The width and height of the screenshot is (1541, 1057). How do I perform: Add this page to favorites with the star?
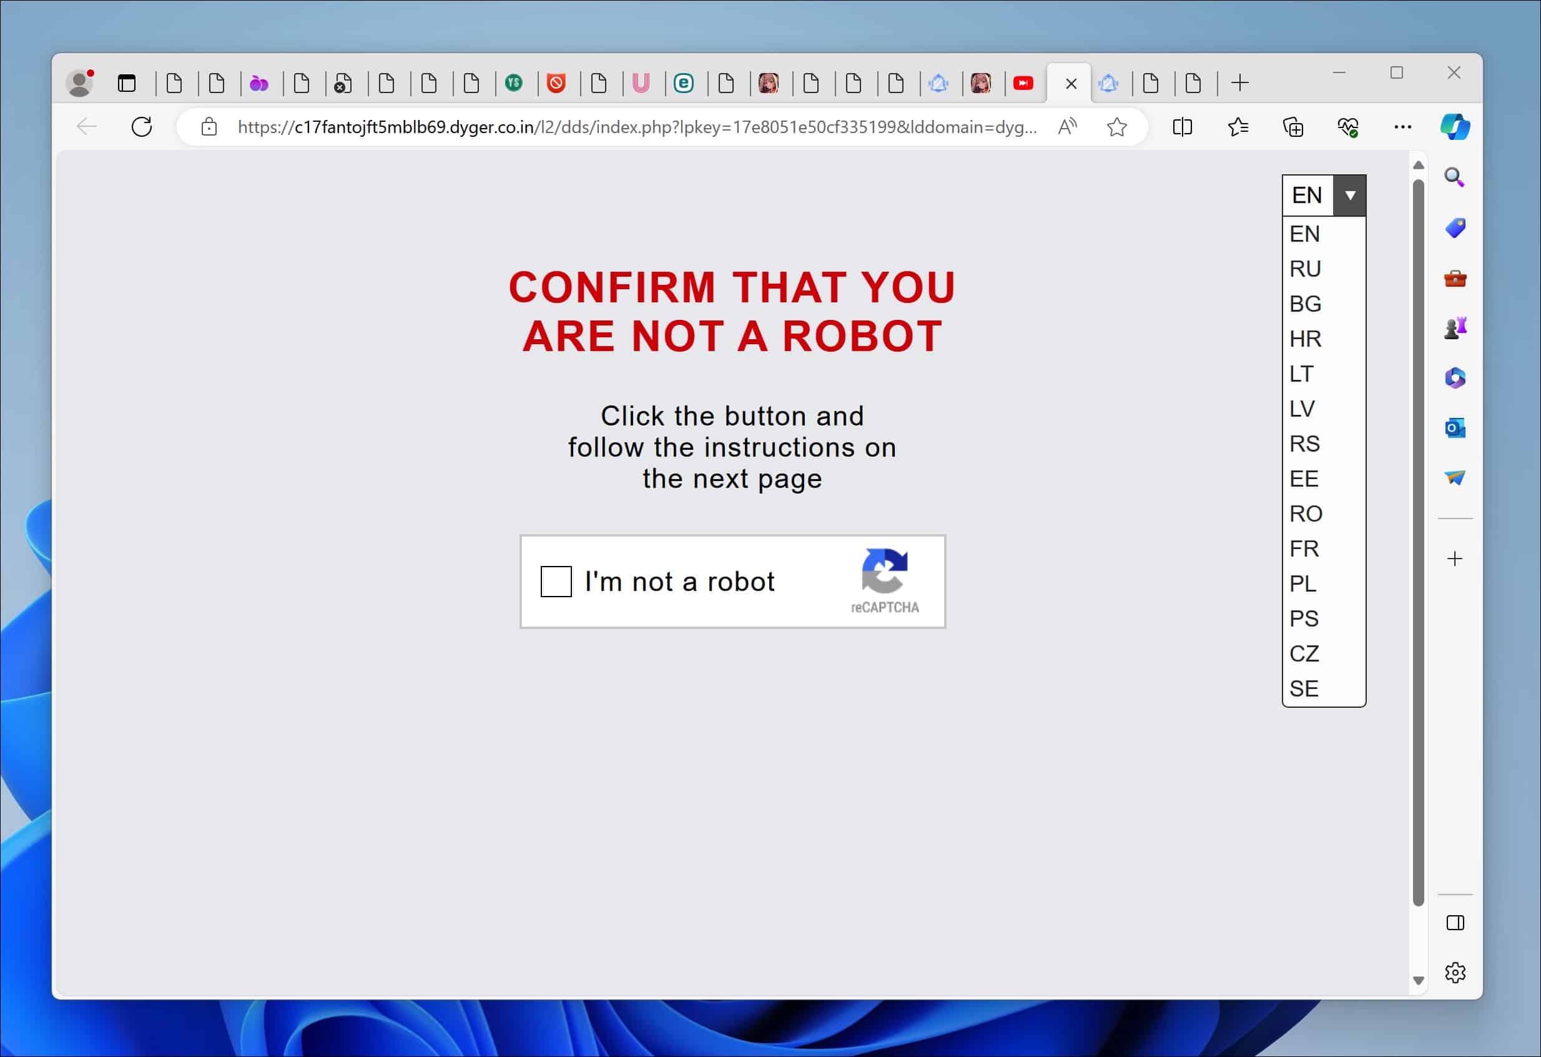pyautogui.click(x=1116, y=127)
